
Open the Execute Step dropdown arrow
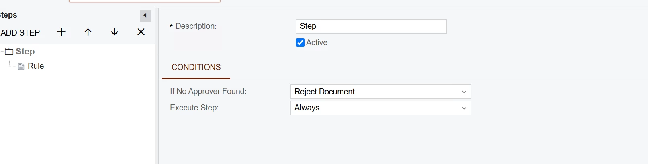point(464,108)
